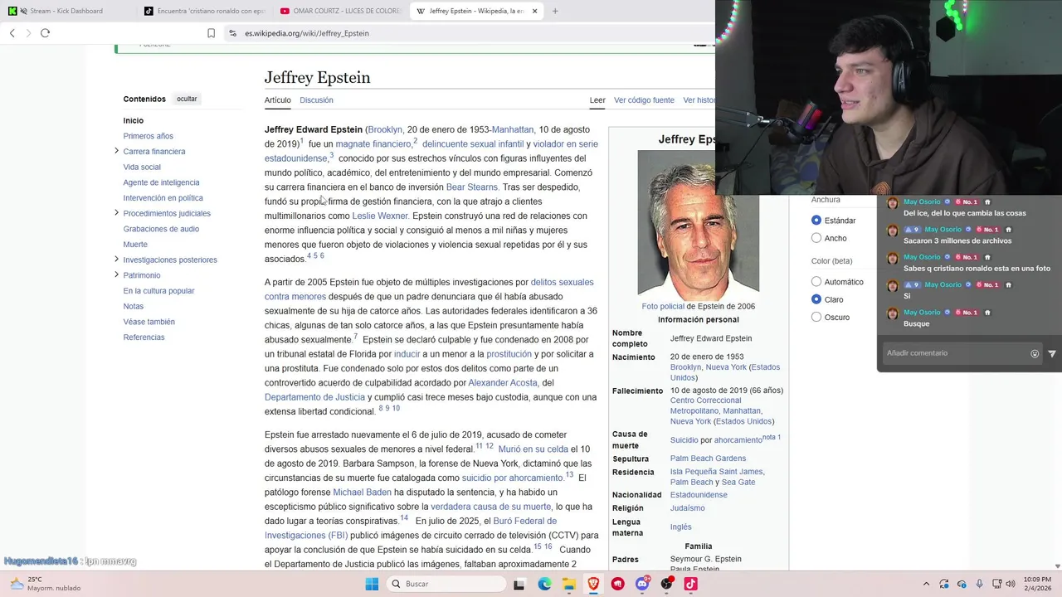The height and width of the screenshot is (597, 1062).
Task: Switch to the OMAR COURTZ YouTube tab
Action: 340,11
